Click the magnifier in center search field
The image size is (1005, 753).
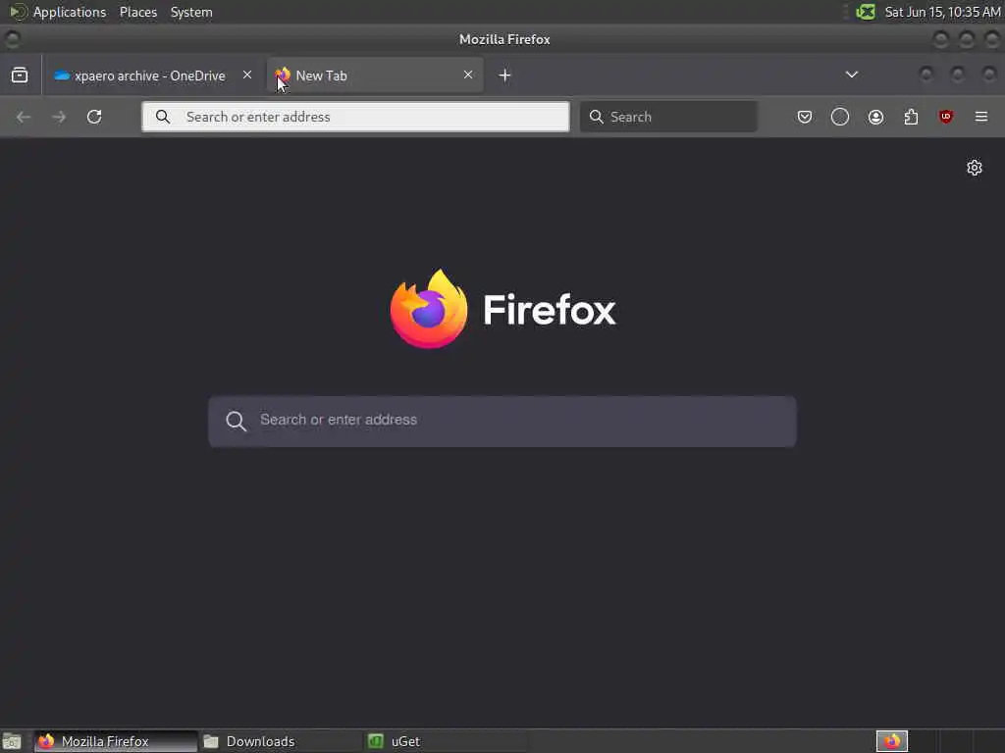tap(236, 421)
